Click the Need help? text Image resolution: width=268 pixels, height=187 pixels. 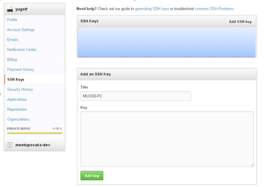[86, 9]
